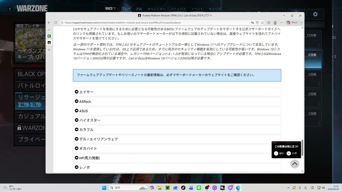Expand the HP(馬力発散) accordion row

(x=177, y=158)
